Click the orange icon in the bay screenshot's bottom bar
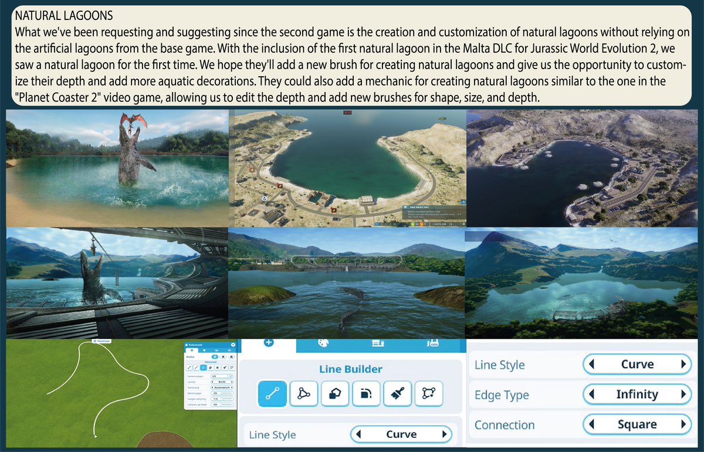Viewport: 704px width, 452px height. coord(421,224)
